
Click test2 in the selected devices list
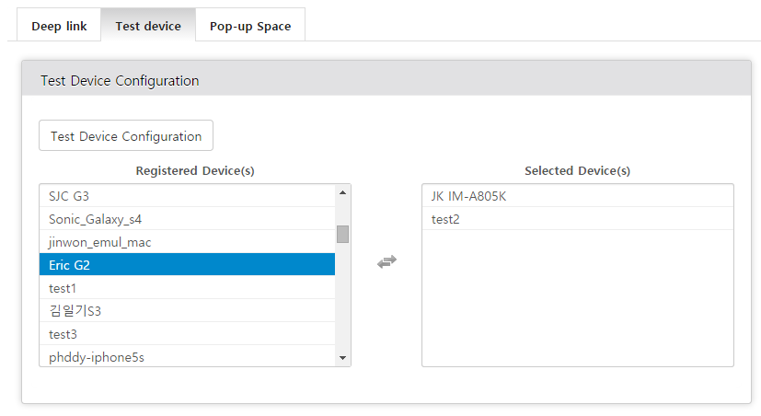coord(578,218)
